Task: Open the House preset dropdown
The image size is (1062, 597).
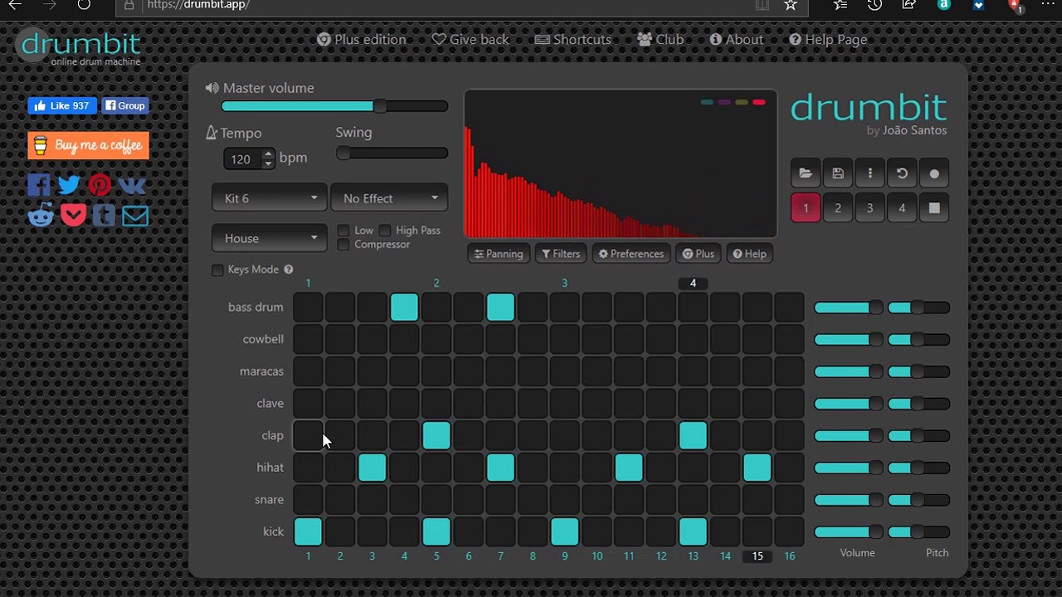Action: (x=270, y=238)
